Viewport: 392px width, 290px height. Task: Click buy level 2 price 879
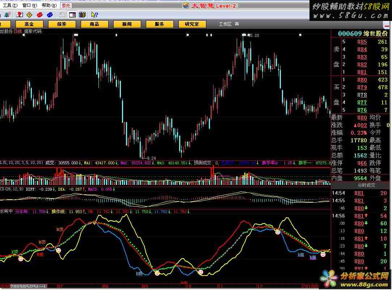point(362,87)
